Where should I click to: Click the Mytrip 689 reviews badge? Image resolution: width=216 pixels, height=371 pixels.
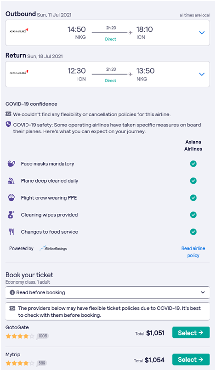point(42,363)
